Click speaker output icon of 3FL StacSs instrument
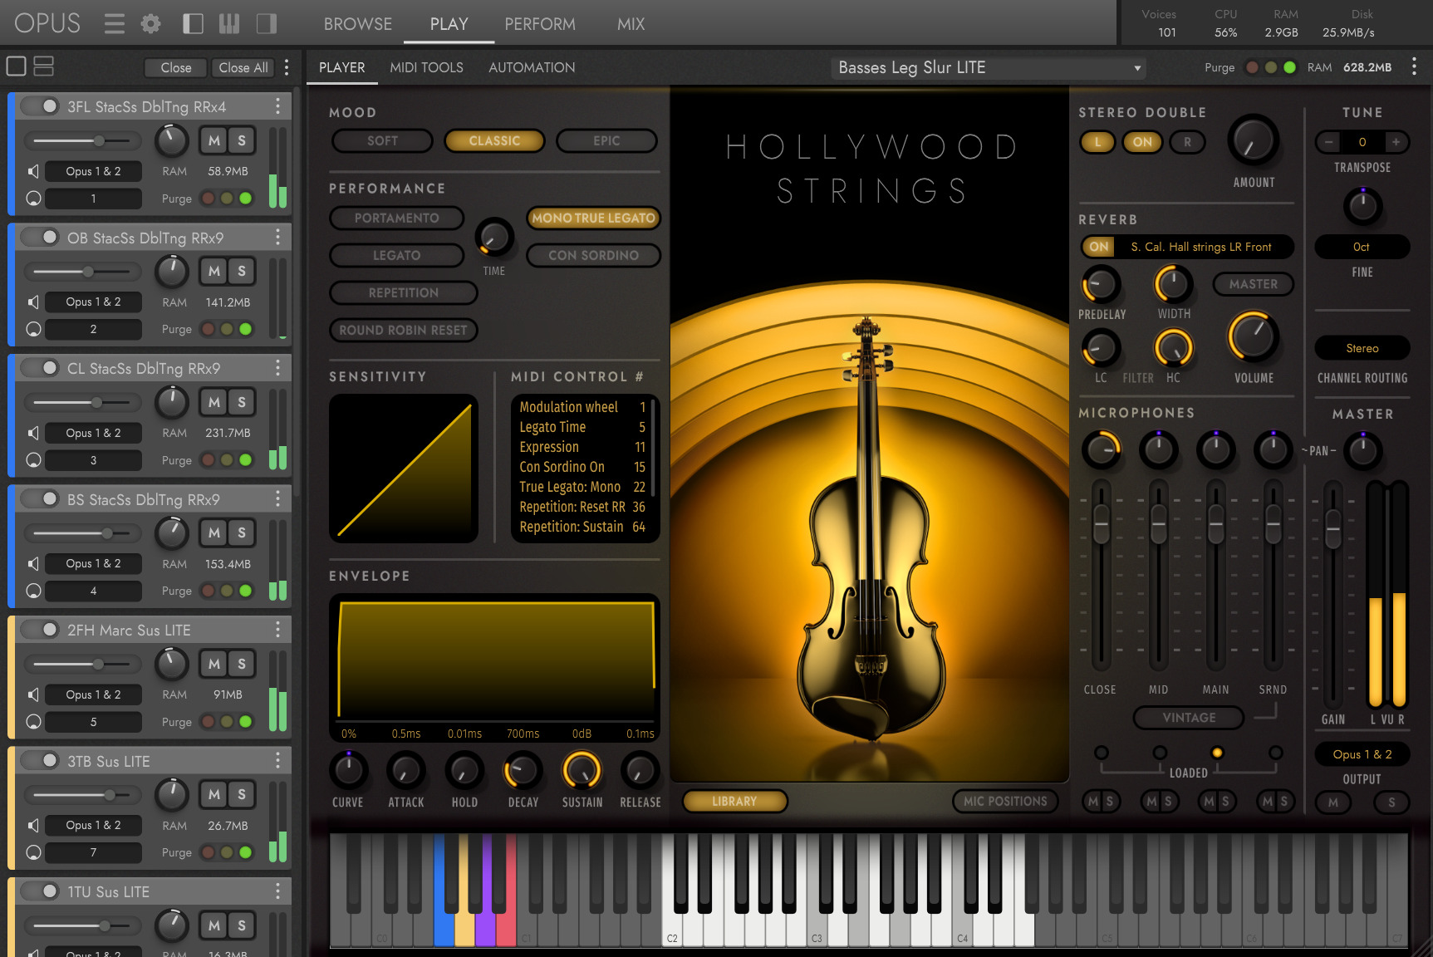 (x=33, y=171)
